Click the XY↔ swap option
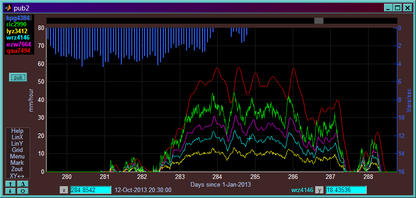 coord(17,176)
